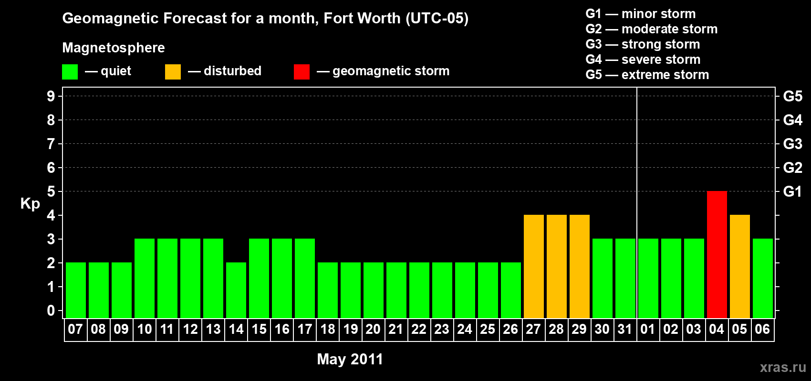Click the Magnetosphere heading

114,48
